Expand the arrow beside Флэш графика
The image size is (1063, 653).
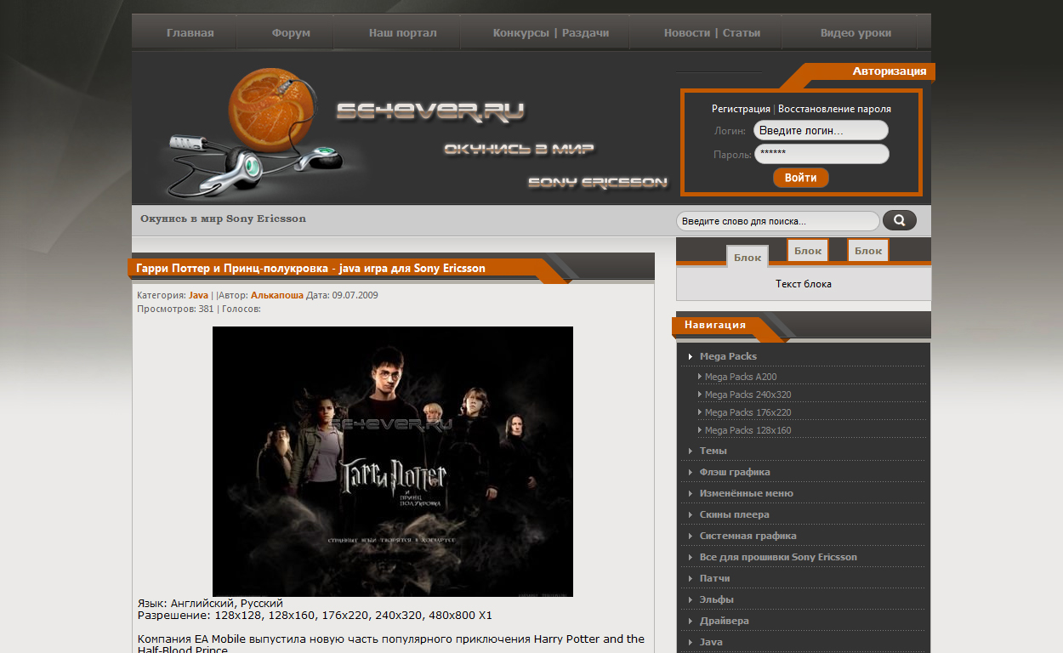(691, 472)
